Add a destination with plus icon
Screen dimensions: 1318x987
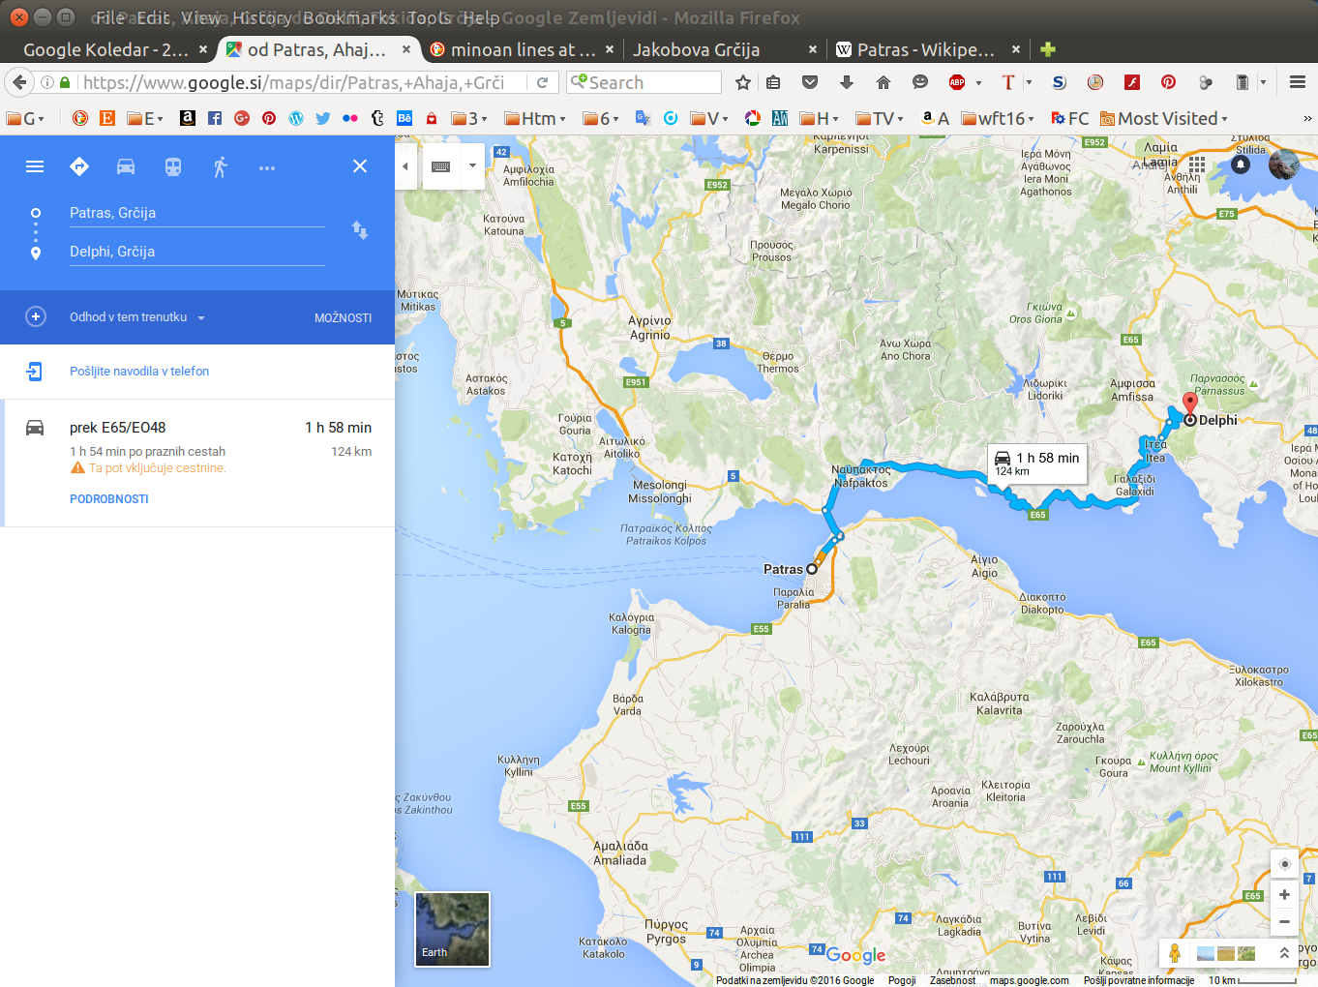36,316
